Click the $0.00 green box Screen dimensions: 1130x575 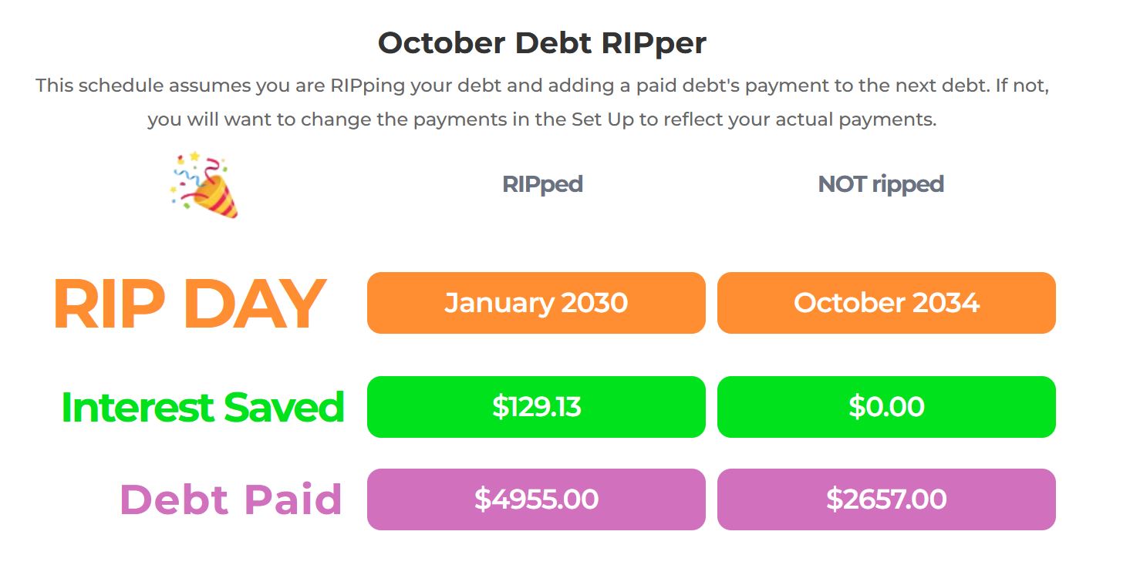886,407
